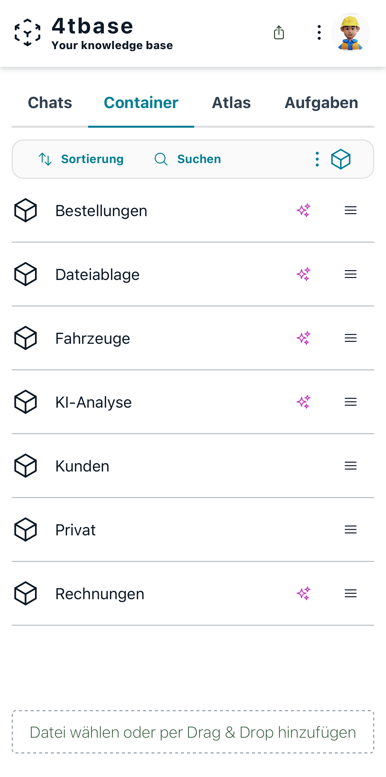Open the hamburger menu for Bestellungen
Viewport: 386px width, 777px height.
coord(350,210)
